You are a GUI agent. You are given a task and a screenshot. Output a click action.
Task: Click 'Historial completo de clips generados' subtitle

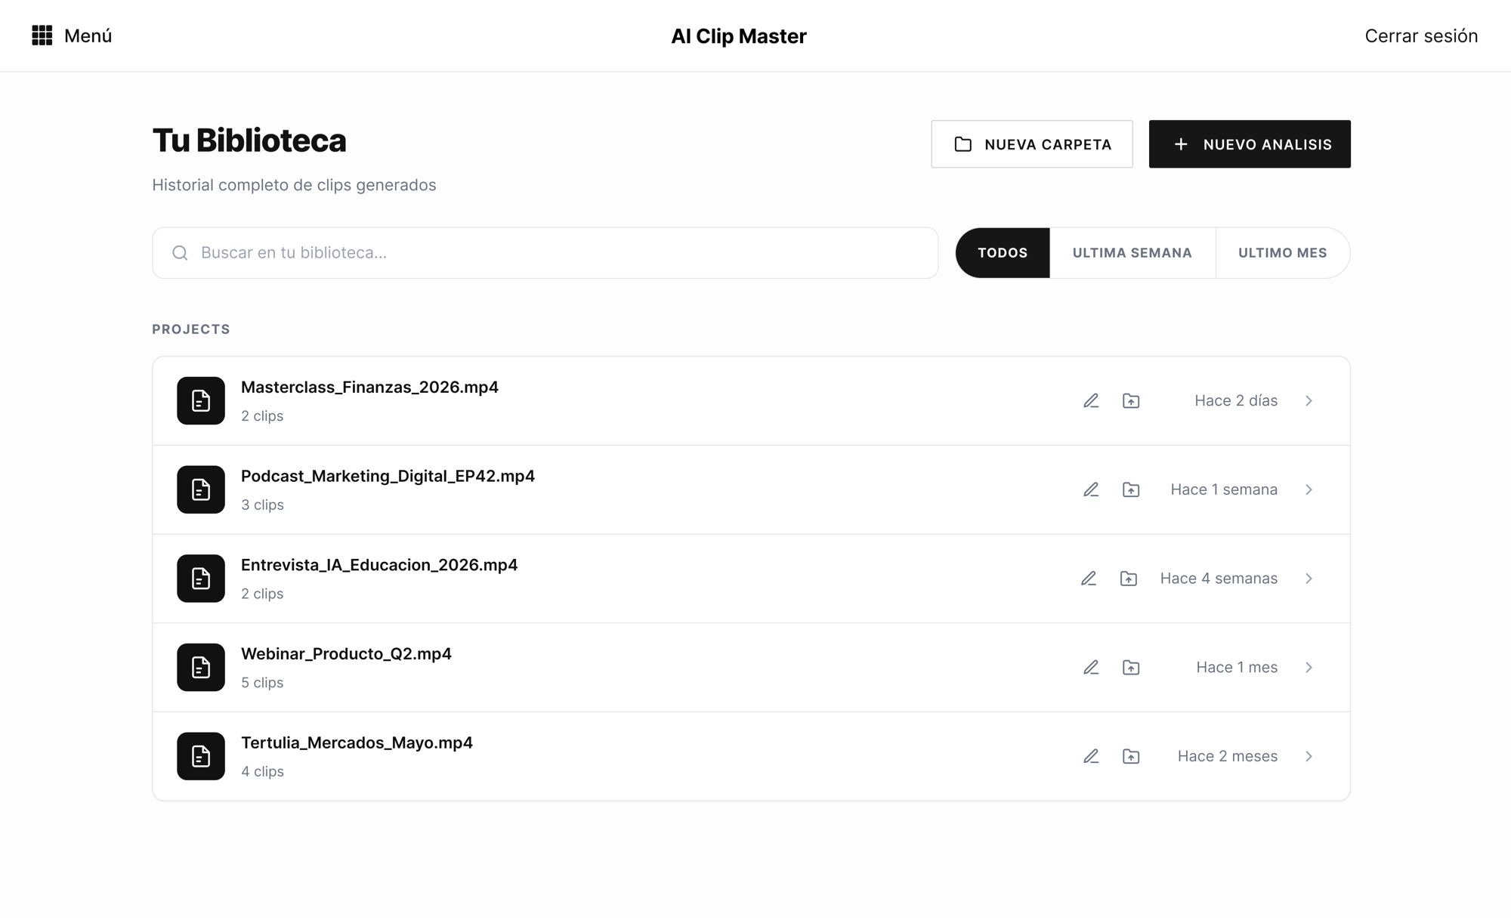click(x=294, y=186)
